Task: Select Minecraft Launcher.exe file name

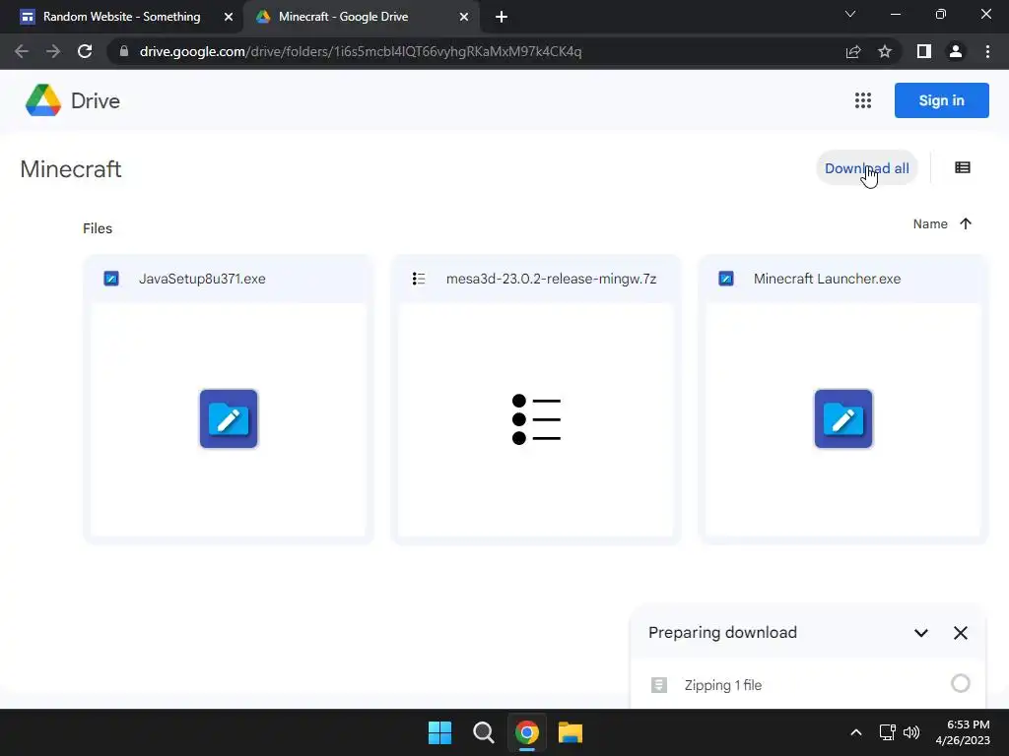Action: coord(827,279)
